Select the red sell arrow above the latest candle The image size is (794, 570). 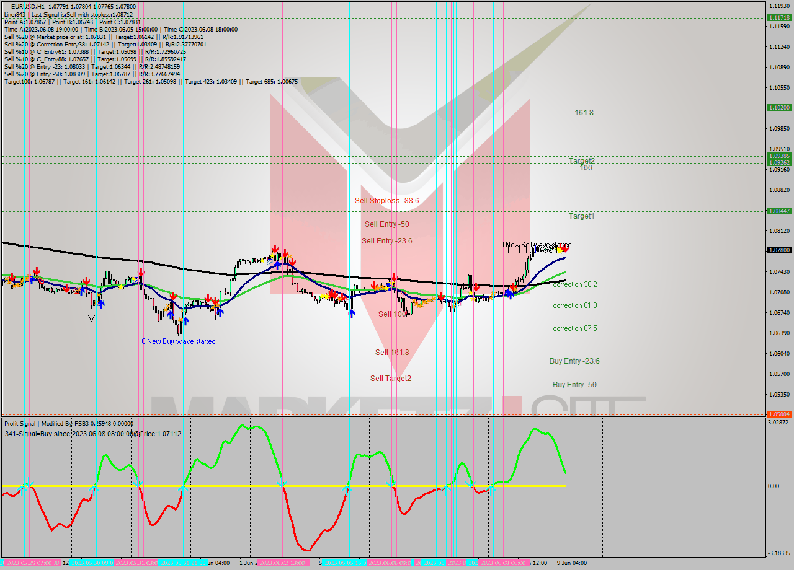[x=565, y=248]
